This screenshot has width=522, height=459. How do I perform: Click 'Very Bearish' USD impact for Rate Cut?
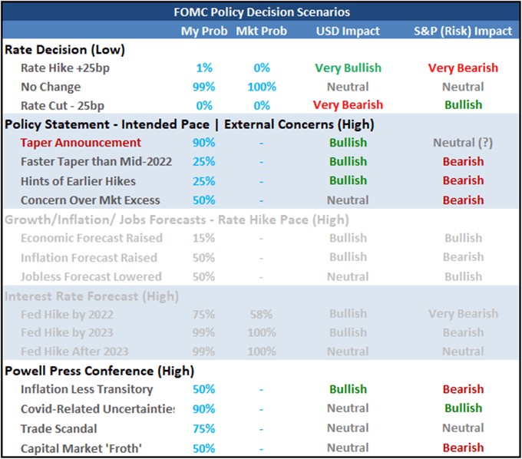tap(348, 105)
